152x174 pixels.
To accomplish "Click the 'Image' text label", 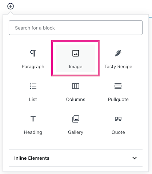I will pyautogui.click(x=76, y=67).
